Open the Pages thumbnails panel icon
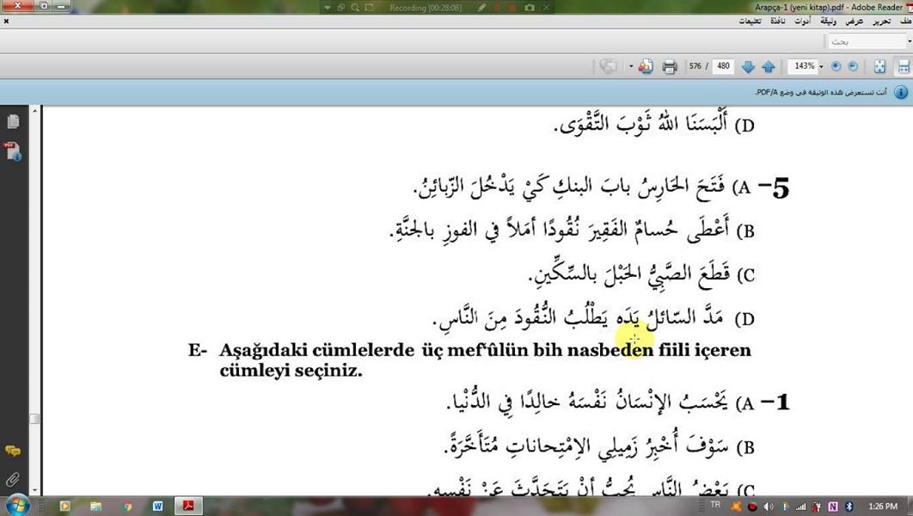913x516 pixels. click(x=13, y=121)
